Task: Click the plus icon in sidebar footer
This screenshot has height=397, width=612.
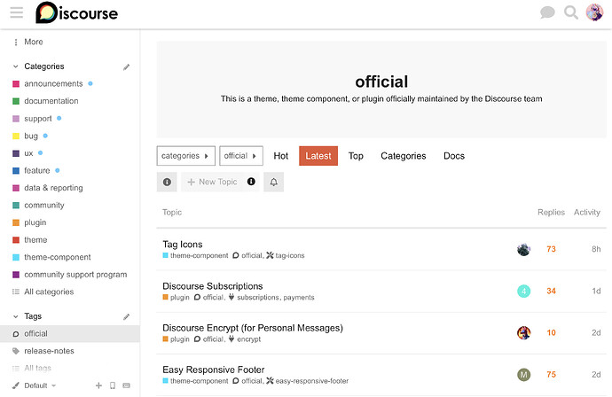Action: (x=98, y=385)
